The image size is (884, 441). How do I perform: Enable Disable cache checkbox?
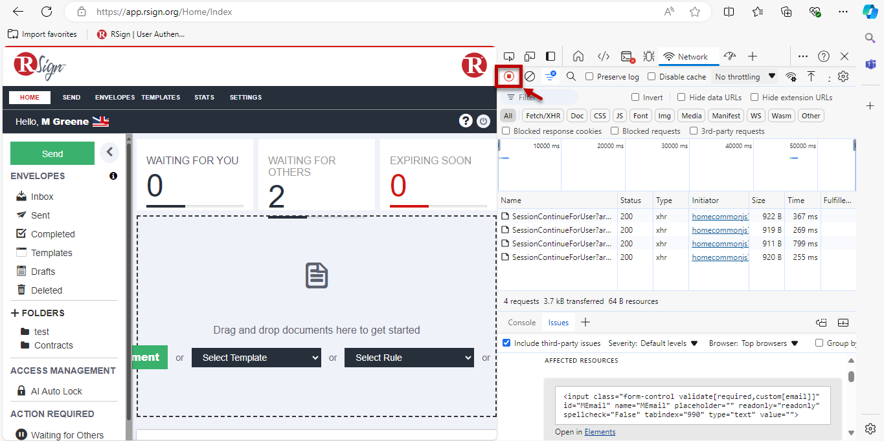tap(652, 76)
